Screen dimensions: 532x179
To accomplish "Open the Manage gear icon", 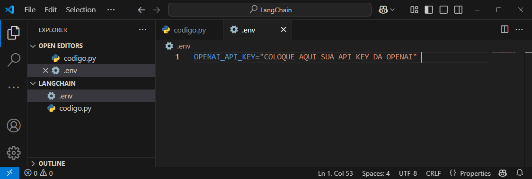I will [14, 153].
